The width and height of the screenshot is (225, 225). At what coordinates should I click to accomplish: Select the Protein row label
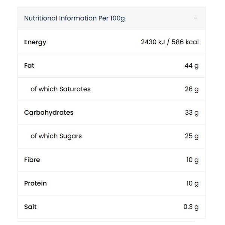(x=36, y=183)
